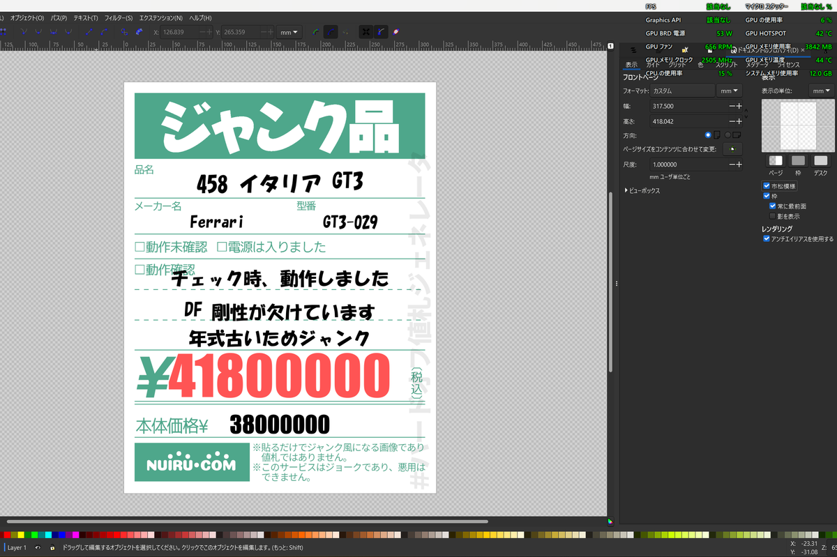Toggle アンチエイリアスを使用する checkbox

coord(767,238)
